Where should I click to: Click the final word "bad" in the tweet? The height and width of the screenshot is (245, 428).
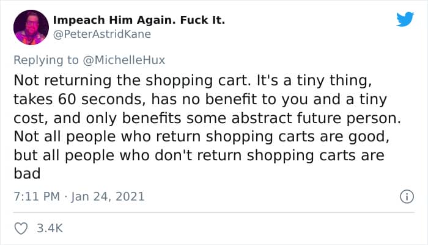click(26, 174)
